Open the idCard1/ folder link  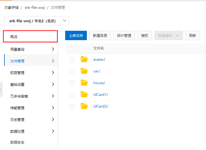[x=101, y=95]
